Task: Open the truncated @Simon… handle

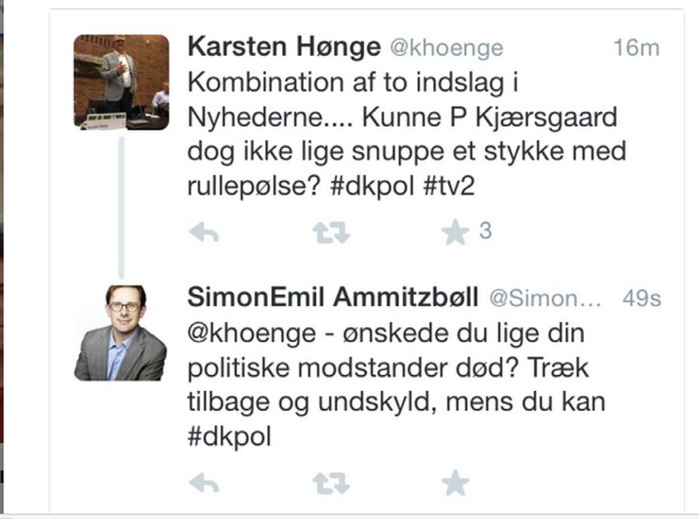Action: click(545, 299)
